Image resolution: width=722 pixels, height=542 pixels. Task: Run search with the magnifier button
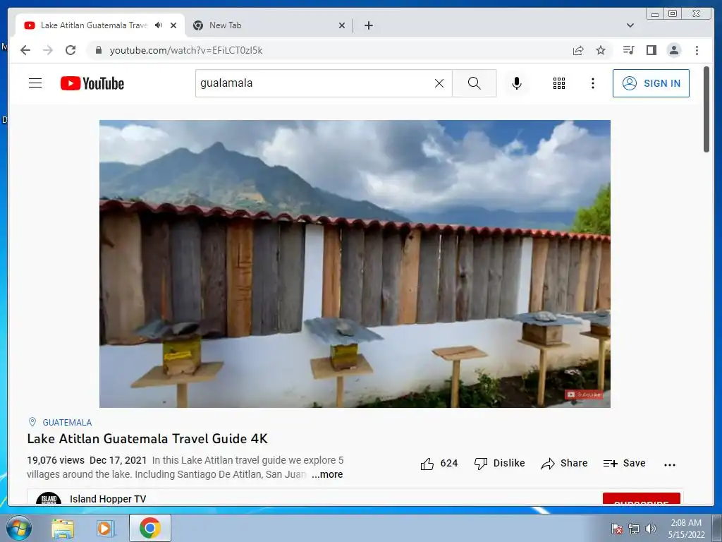coord(475,83)
